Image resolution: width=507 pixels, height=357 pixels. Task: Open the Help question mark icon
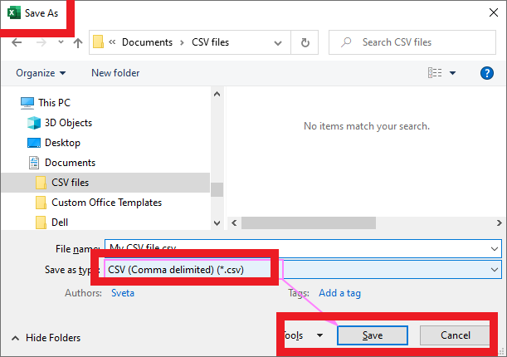coord(487,73)
